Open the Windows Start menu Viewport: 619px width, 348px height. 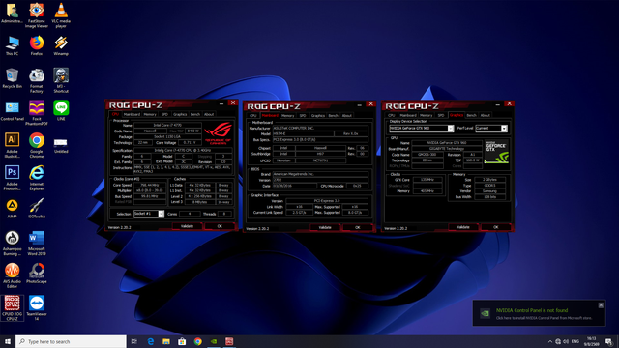8,341
